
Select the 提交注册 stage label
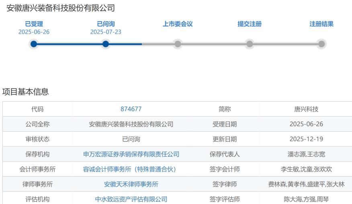250,24
